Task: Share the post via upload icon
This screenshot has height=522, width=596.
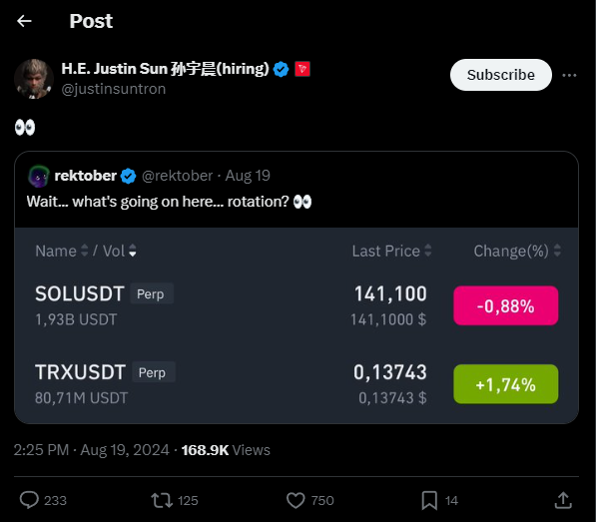Action: [563, 500]
